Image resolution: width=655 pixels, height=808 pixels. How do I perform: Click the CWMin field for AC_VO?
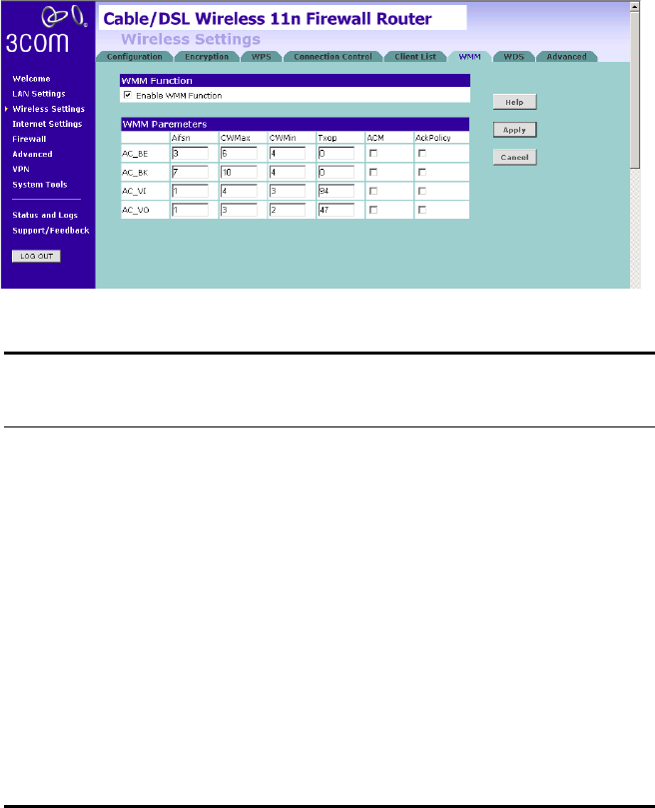288,210
